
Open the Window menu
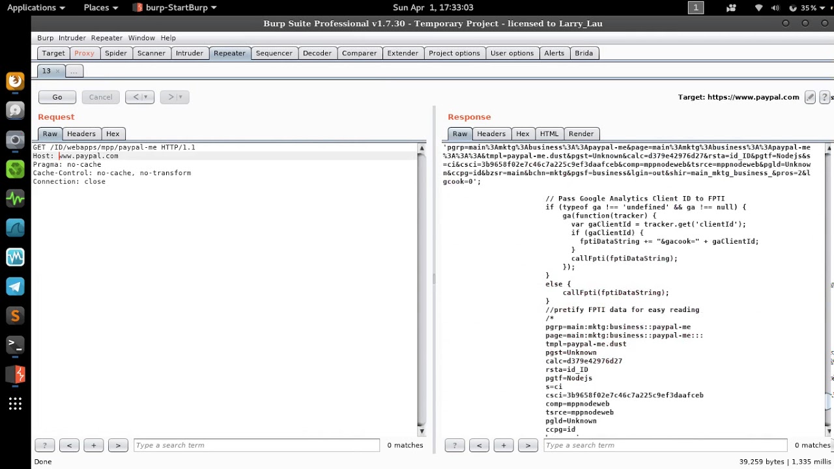pos(141,38)
